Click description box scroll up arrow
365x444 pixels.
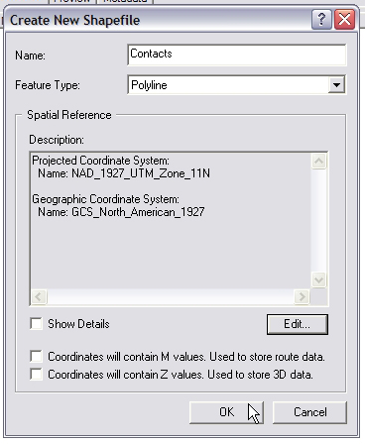(x=319, y=162)
